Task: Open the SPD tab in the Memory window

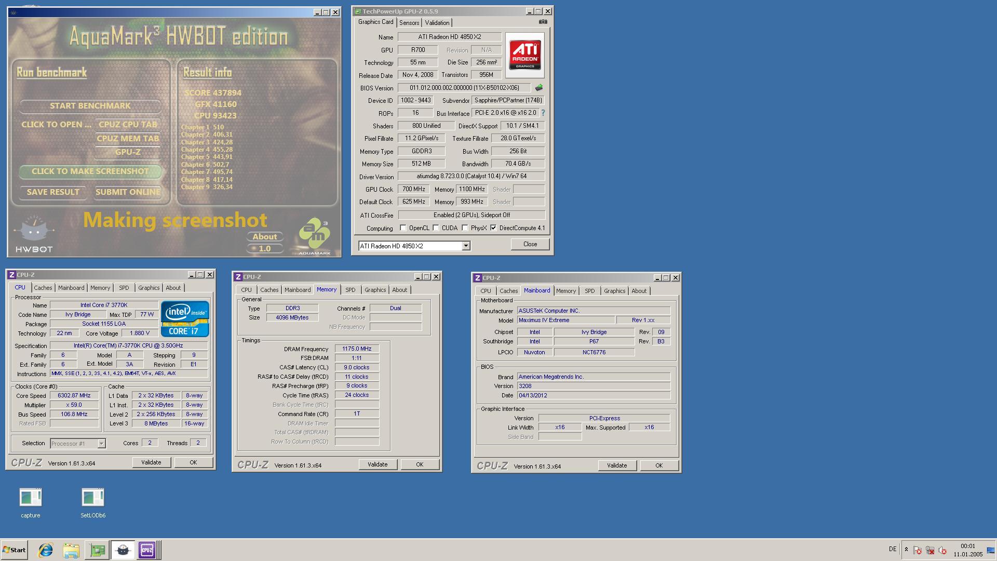Action: click(x=351, y=290)
